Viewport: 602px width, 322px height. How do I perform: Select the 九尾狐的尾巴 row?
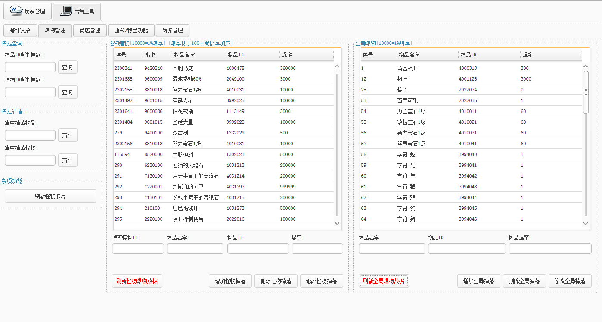[223, 187]
